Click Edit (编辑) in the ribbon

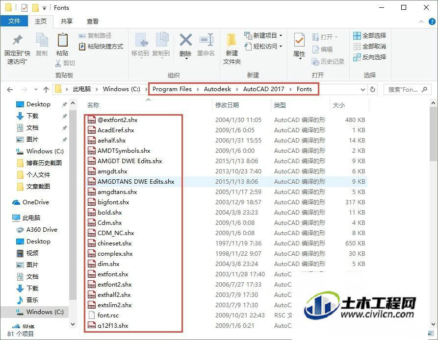pos(322,49)
